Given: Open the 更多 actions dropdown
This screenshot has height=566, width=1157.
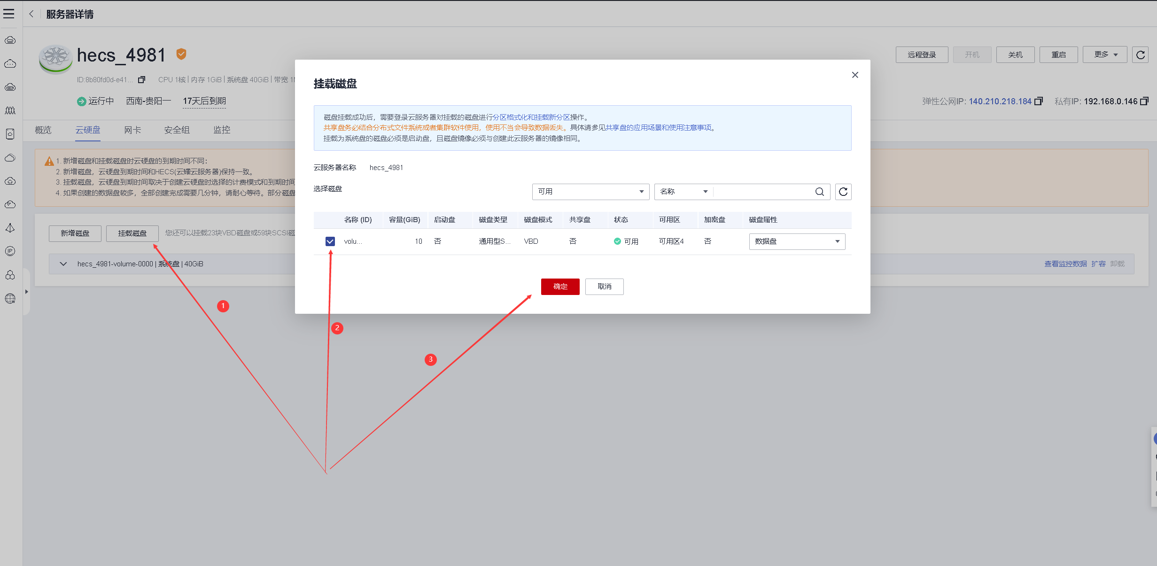Looking at the screenshot, I should click(1105, 55).
